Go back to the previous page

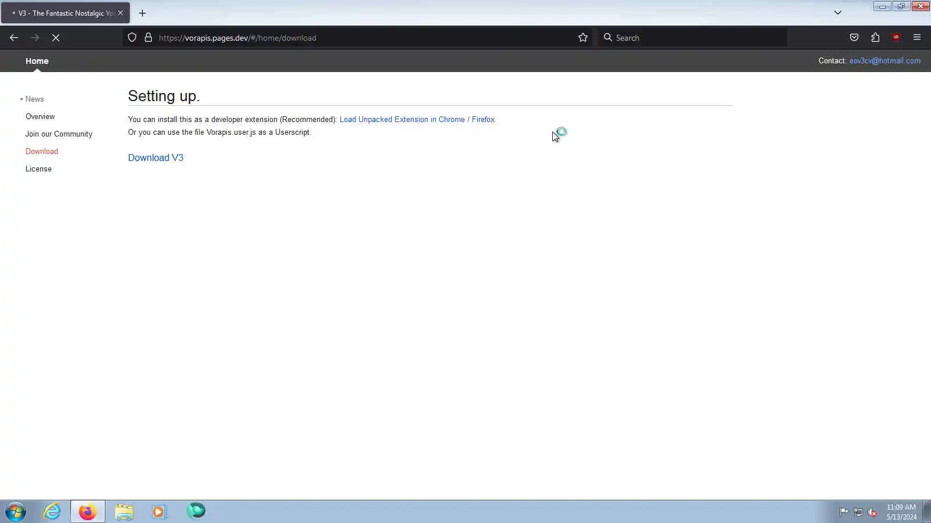pyautogui.click(x=14, y=38)
